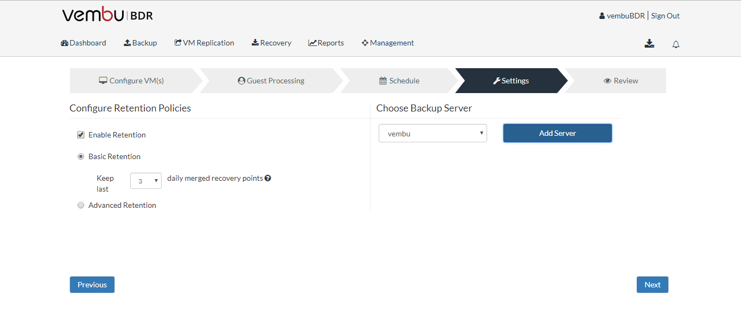Click the download icon in header

pyautogui.click(x=649, y=44)
